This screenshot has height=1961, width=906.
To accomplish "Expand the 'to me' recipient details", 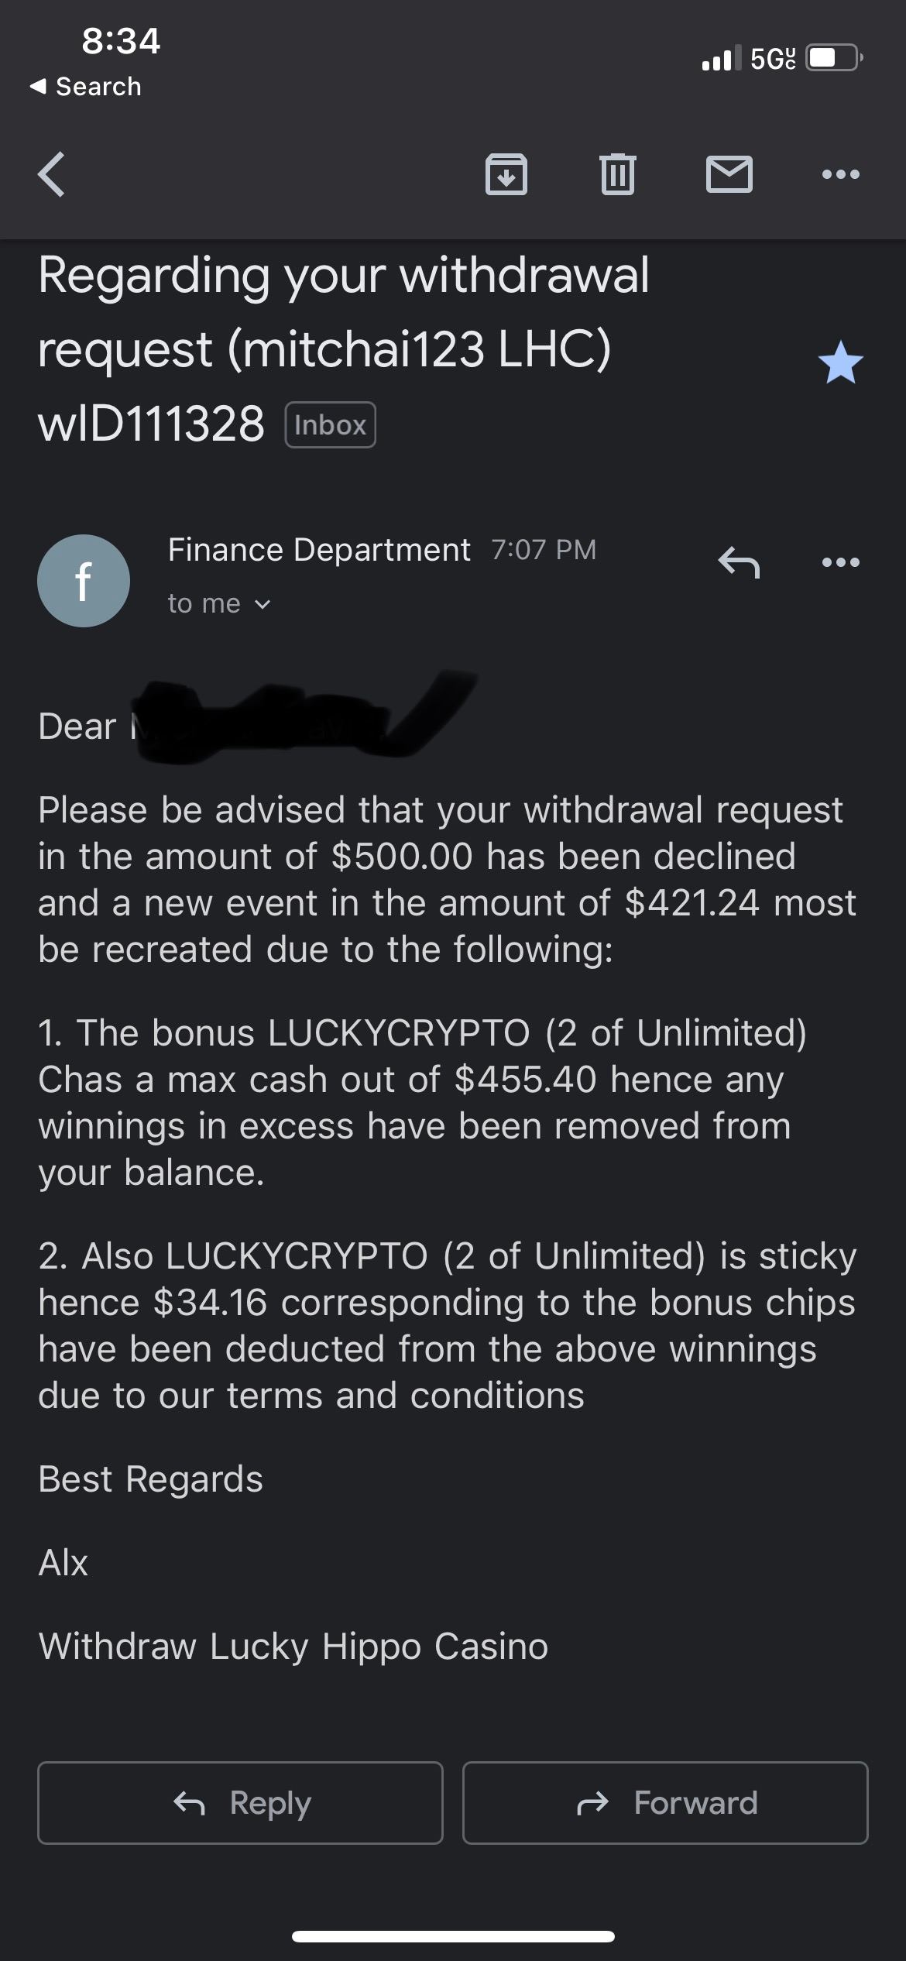I will 219,604.
